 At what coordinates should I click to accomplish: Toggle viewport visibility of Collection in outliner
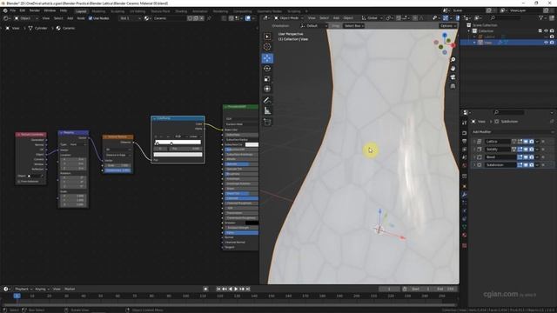tap(546, 31)
